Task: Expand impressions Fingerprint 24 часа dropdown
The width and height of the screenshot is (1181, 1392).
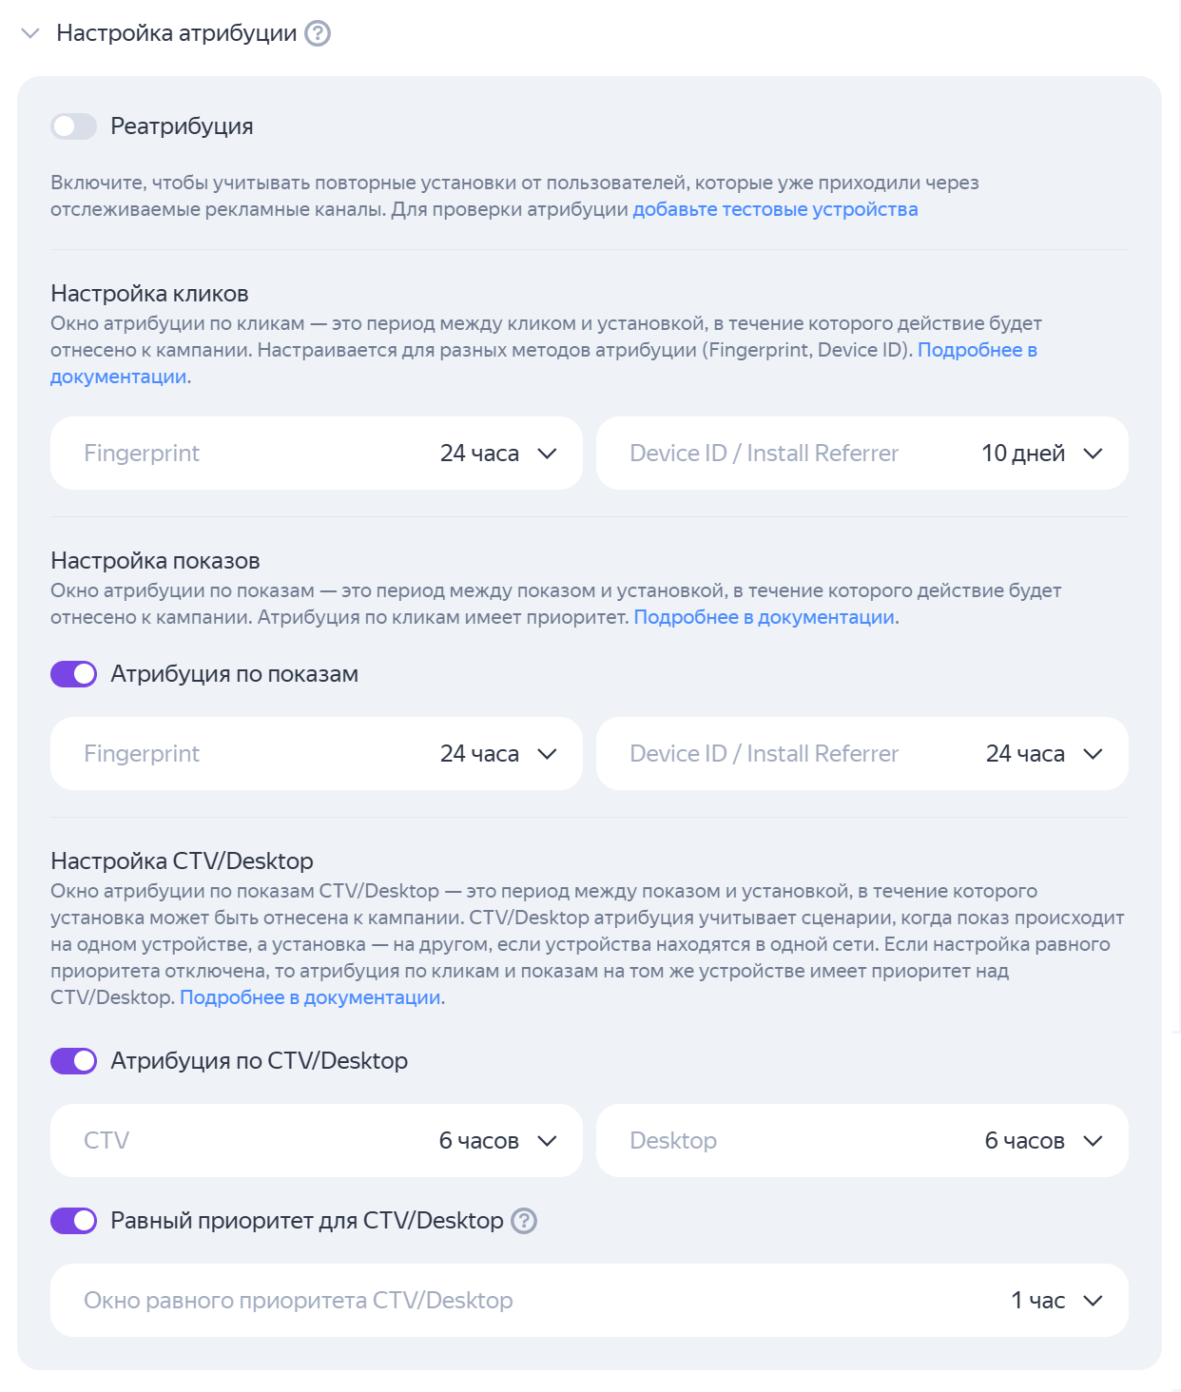Action: pyautogui.click(x=317, y=754)
